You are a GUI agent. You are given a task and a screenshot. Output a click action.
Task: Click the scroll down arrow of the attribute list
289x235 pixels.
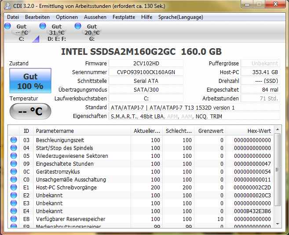[x=278, y=224]
